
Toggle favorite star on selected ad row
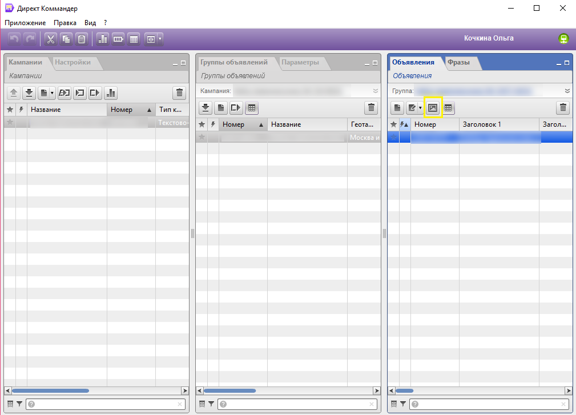tap(393, 137)
